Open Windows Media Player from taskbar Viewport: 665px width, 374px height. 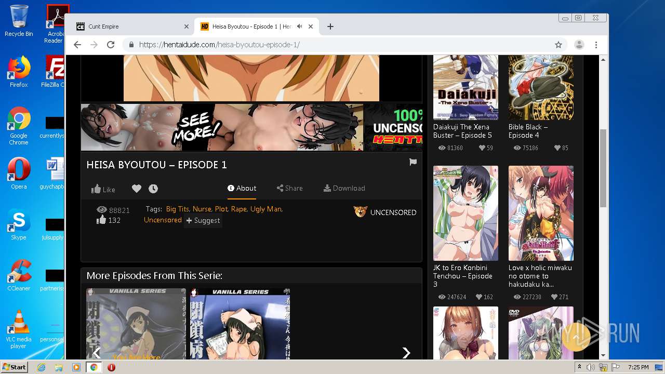point(76,367)
